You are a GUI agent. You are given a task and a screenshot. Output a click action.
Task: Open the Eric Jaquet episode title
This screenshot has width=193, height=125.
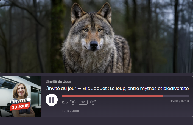(117, 89)
